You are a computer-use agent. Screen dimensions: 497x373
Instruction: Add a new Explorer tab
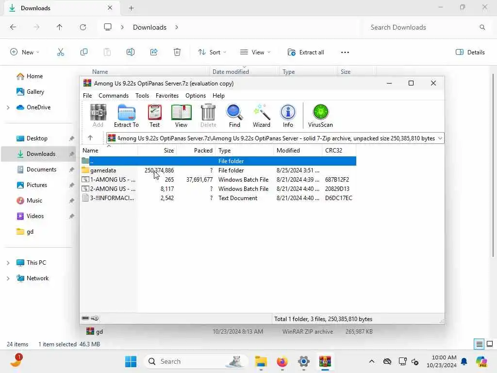pos(131,8)
